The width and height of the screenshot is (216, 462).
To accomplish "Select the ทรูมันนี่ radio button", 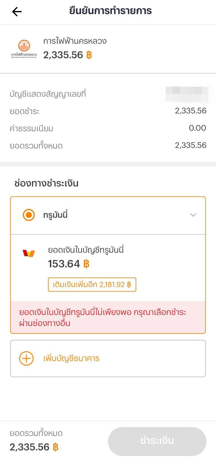I will 29,215.
